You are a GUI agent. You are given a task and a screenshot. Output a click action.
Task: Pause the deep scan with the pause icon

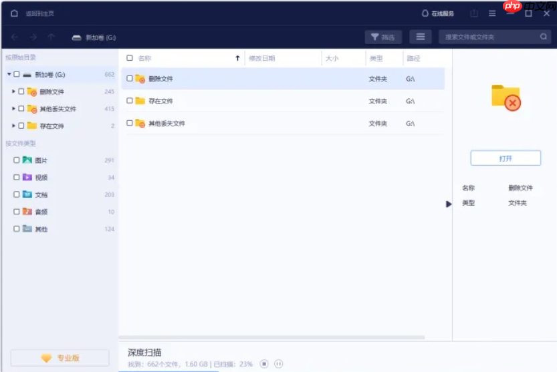(279, 363)
